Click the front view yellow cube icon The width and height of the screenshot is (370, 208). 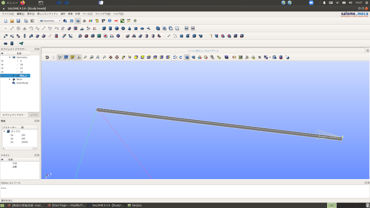(x=136, y=57)
